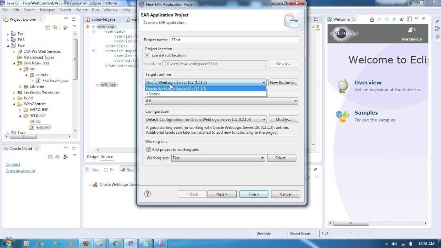Viewport: 441px width, 248px height.
Task: Click Select... working sets button
Action: pyautogui.click(x=281, y=158)
